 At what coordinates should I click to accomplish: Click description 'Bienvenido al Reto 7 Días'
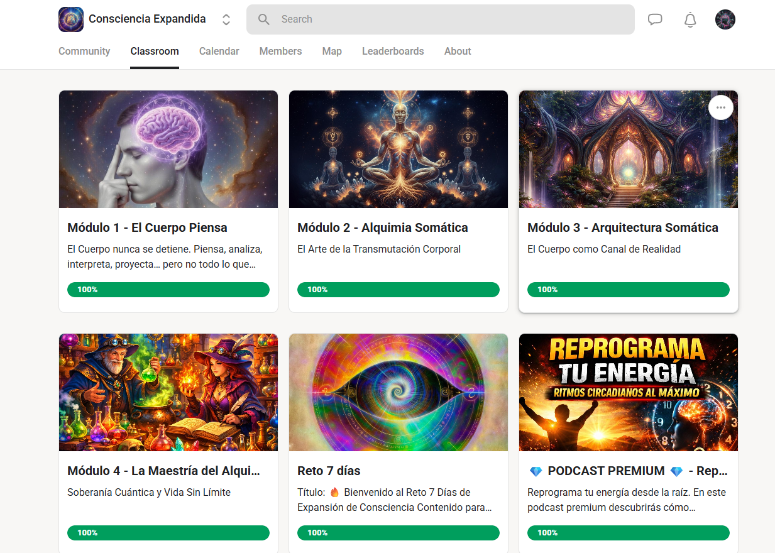(395, 500)
